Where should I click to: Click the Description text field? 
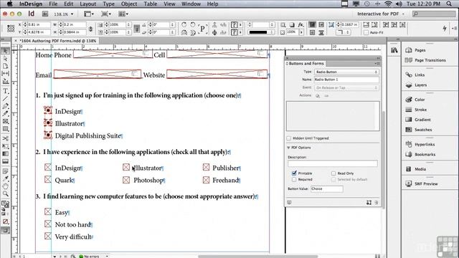tap(333, 163)
